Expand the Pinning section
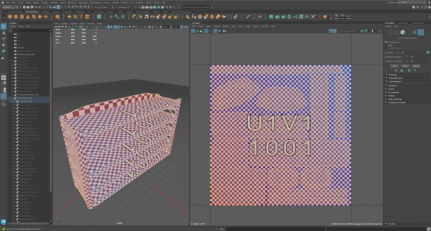This screenshot has height=231, width=431. pyautogui.click(x=392, y=75)
